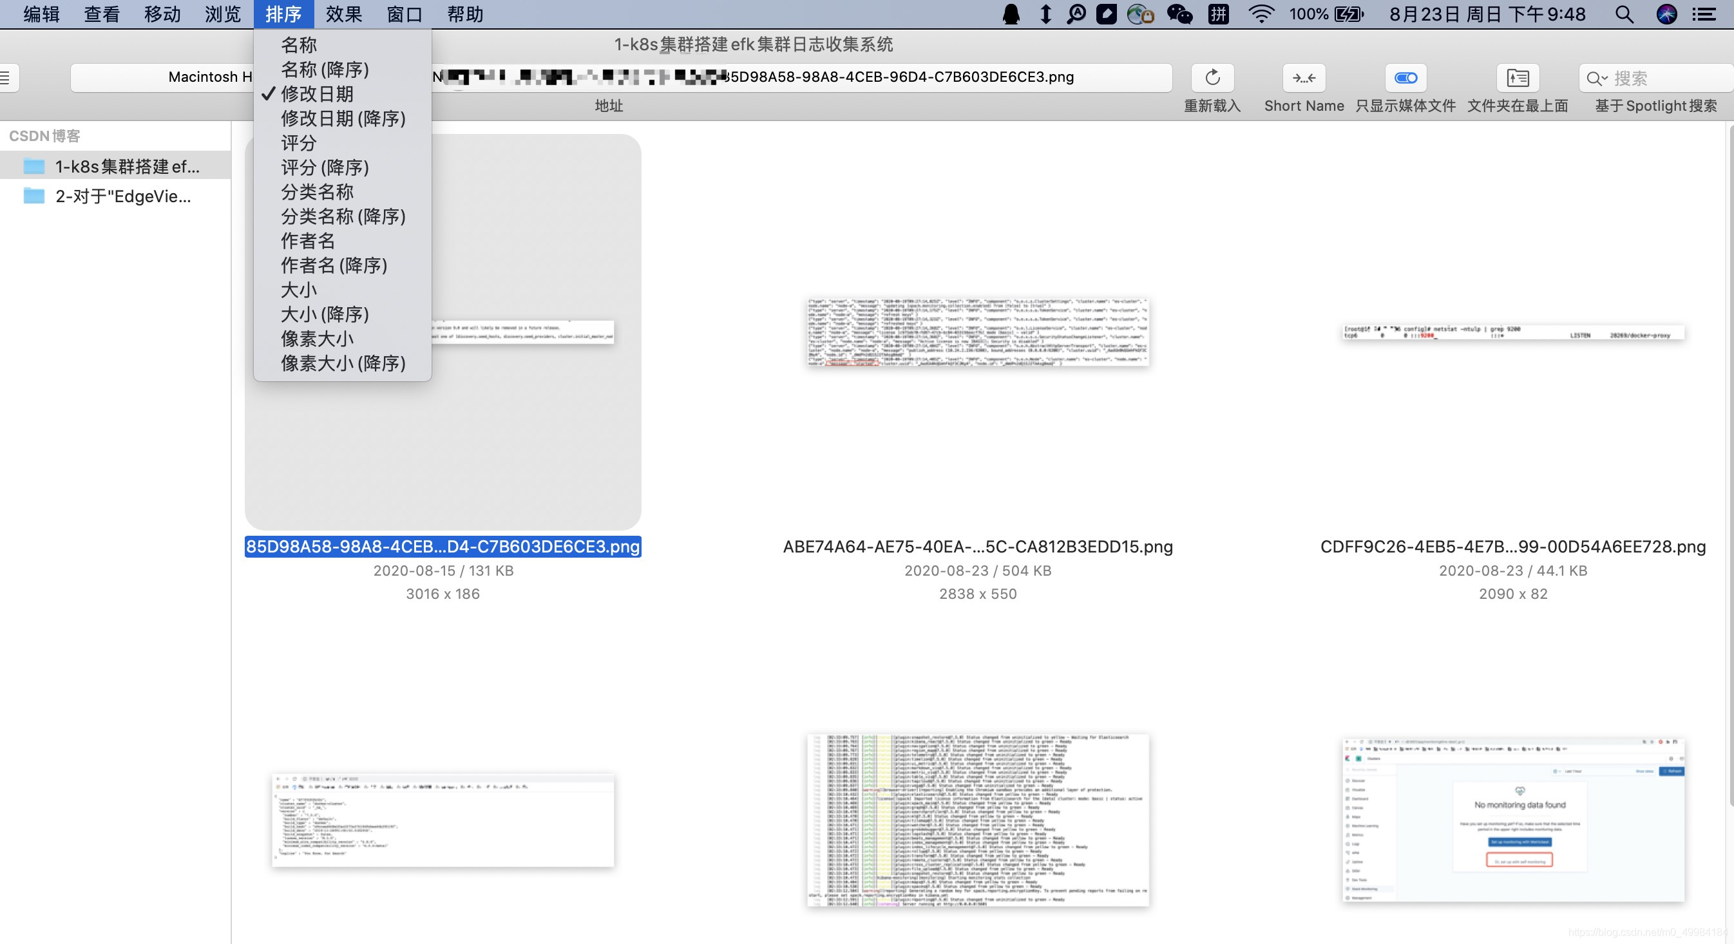Choose 分类名称 sort option
The width and height of the screenshot is (1734, 944).
pyautogui.click(x=343, y=192)
